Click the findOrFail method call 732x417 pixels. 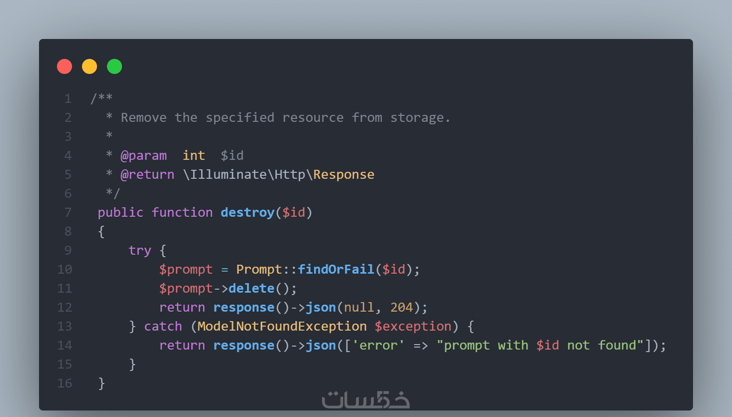pos(336,270)
